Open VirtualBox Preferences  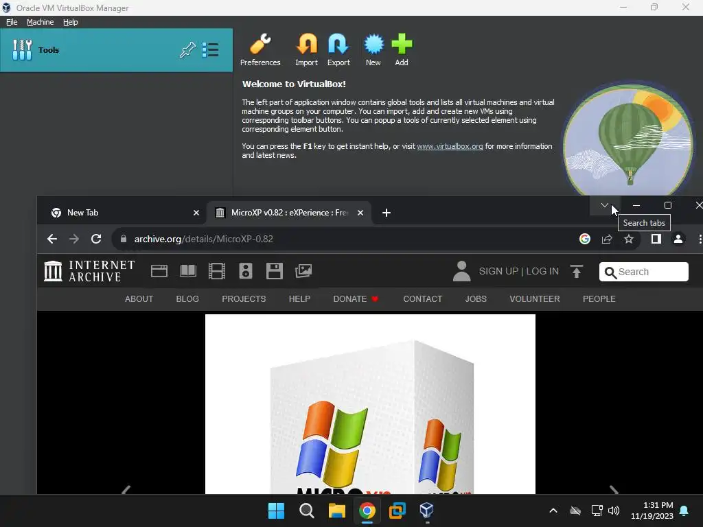coord(260,49)
